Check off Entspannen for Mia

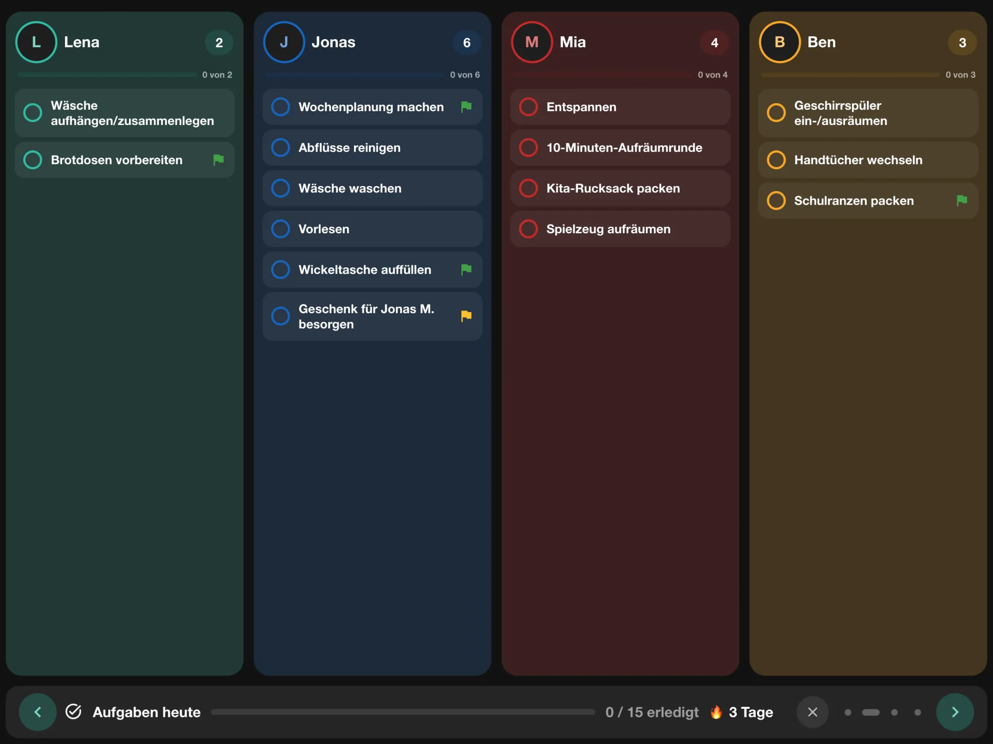[528, 107]
